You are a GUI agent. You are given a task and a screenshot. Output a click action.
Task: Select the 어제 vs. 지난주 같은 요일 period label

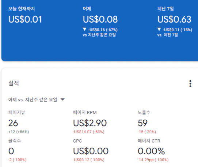click(33, 100)
